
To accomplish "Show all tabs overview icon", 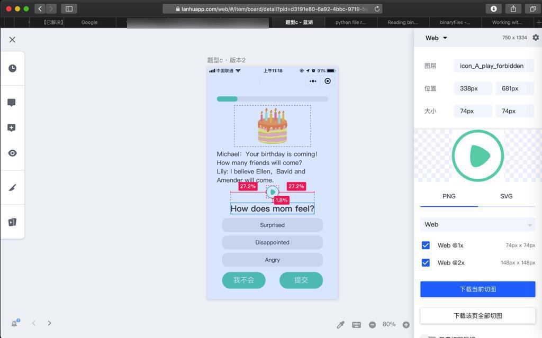I will (532, 9).
